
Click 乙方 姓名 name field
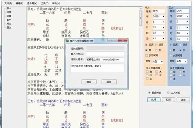point(182,11)
